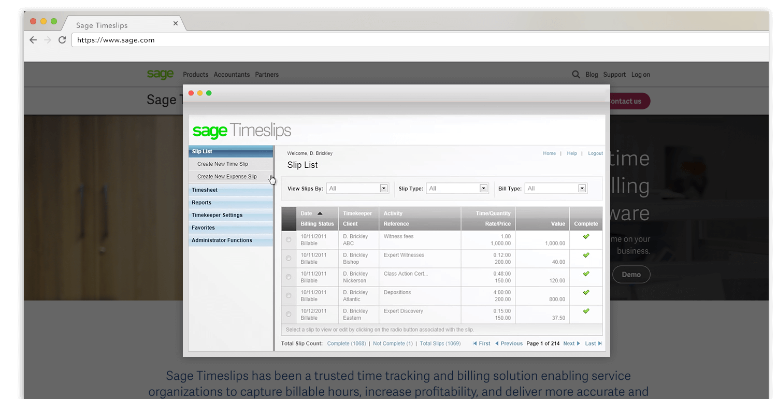Click the Sage Timeslips logo in the app

click(x=241, y=131)
